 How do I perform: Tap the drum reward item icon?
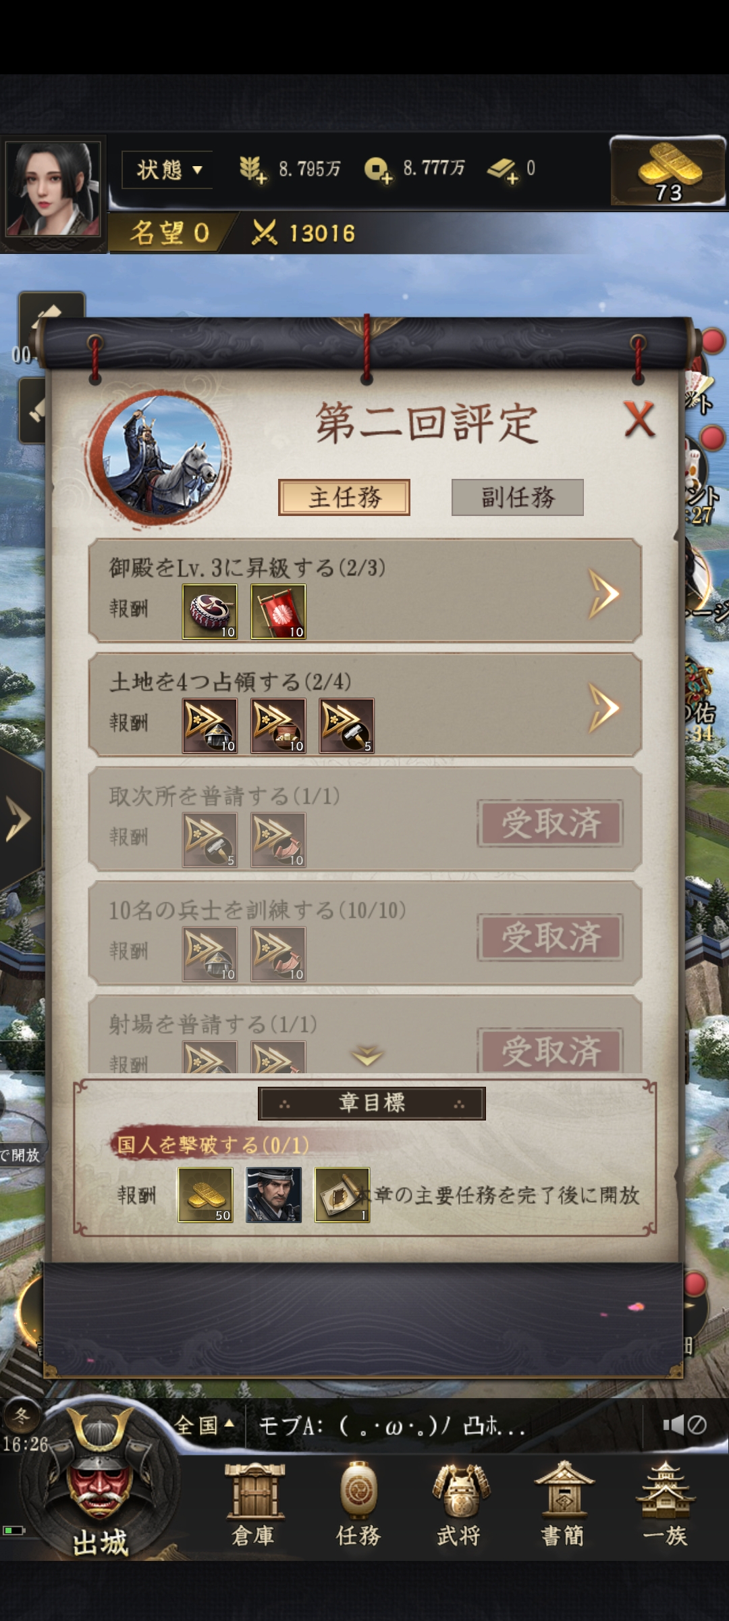210,611
